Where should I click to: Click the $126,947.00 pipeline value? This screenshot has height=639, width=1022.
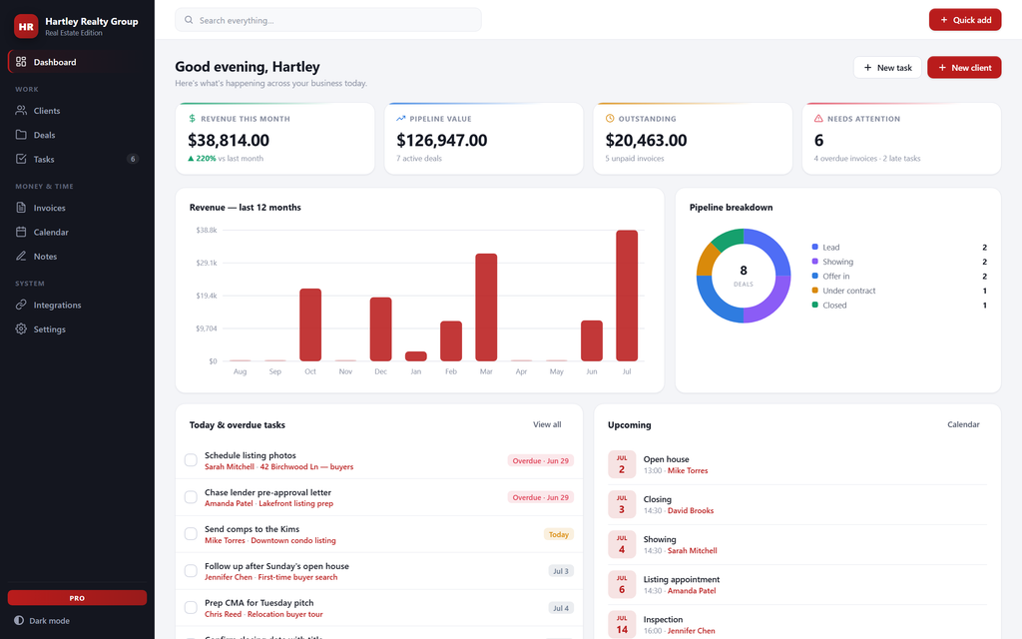(442, 140)
